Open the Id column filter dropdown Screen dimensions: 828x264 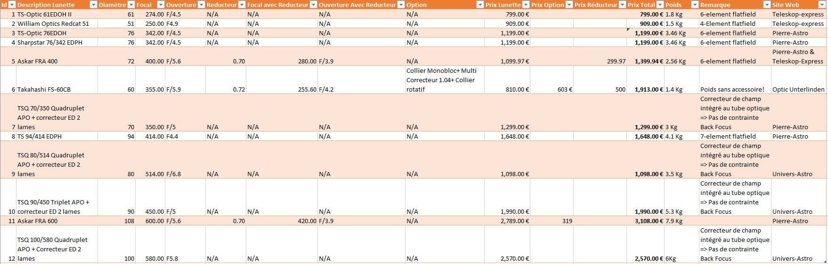[x=13, y=5]
